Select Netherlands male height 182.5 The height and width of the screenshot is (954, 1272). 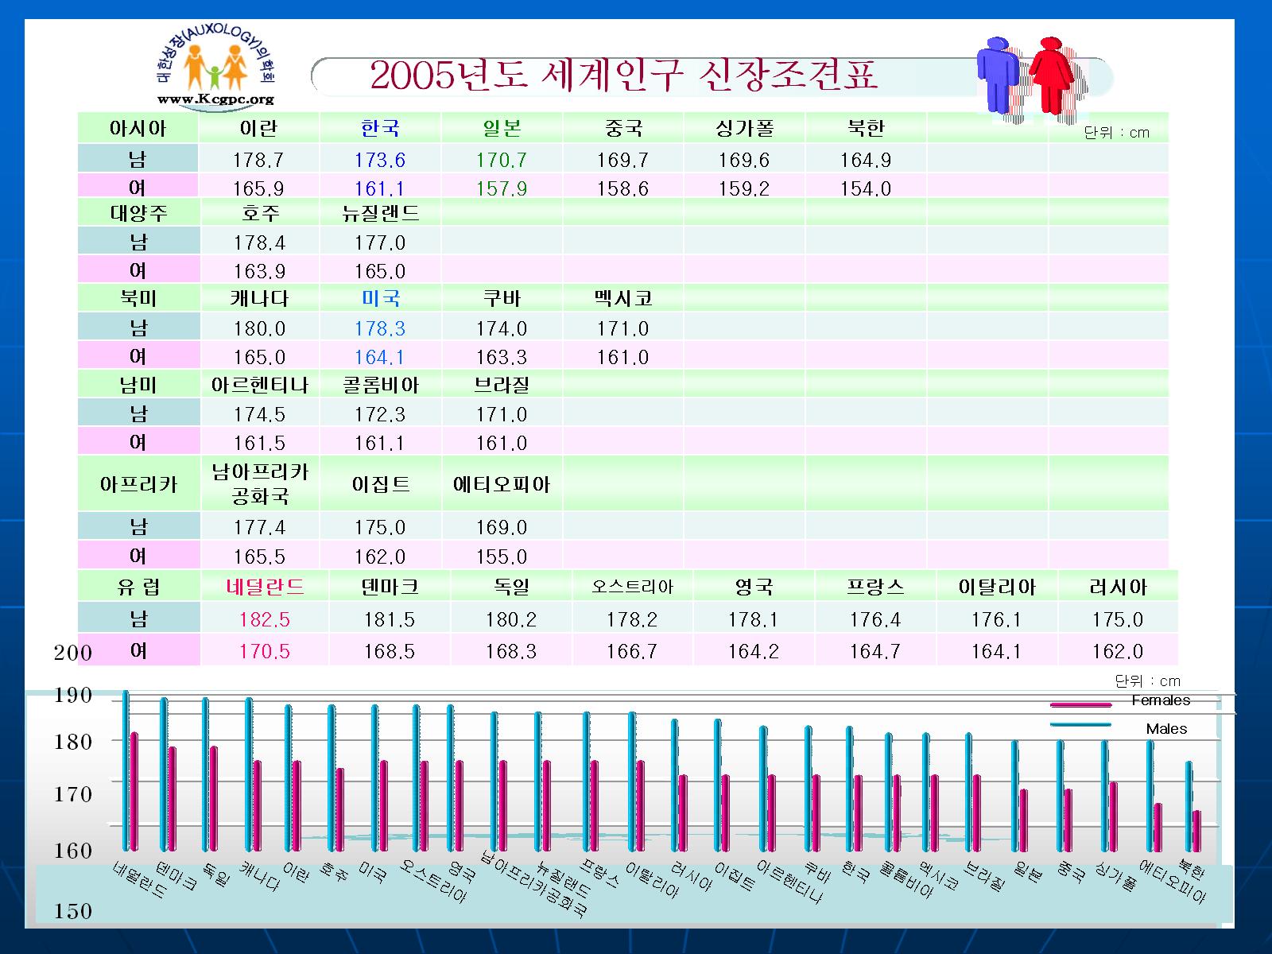[265, 619]
